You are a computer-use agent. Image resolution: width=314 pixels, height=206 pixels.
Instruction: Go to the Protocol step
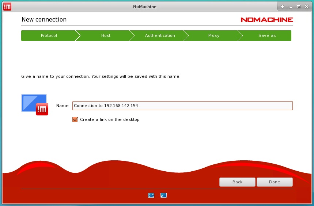point(49,35)
